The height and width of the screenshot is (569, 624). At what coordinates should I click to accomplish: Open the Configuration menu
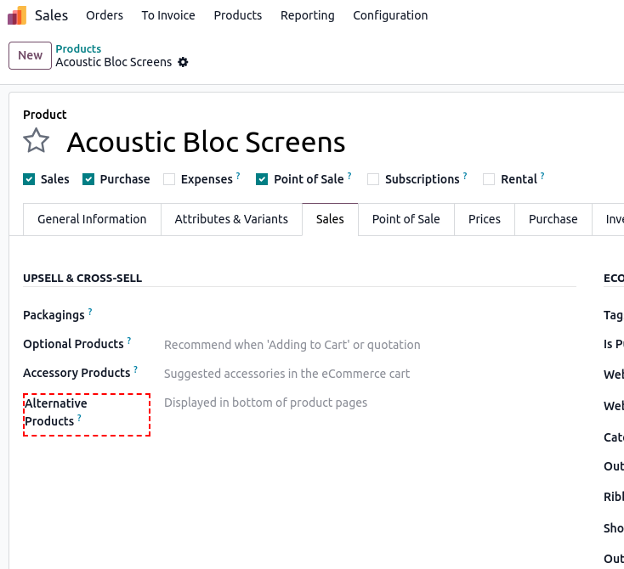click(x=390, y=15)
